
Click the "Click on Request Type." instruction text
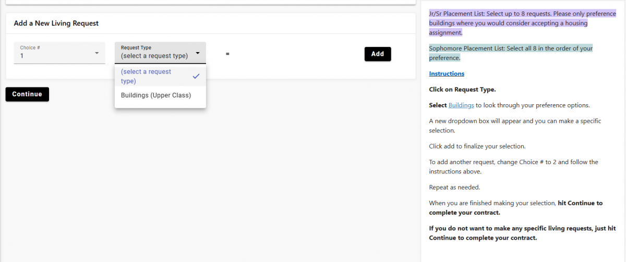click(462, 90)
